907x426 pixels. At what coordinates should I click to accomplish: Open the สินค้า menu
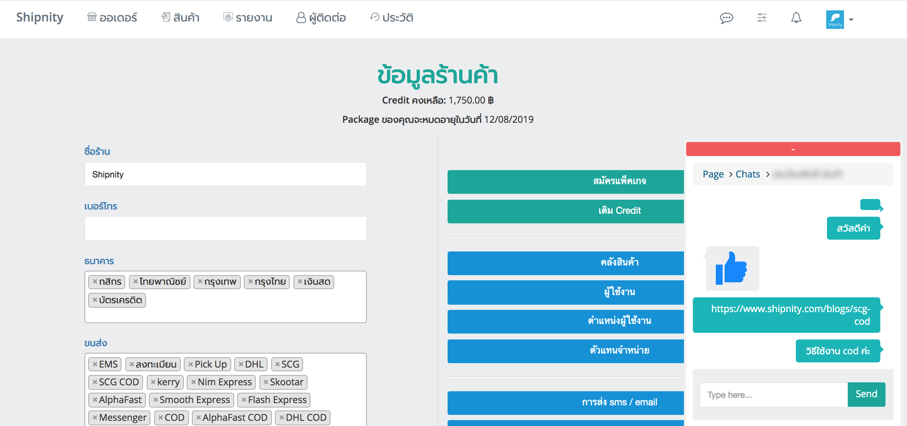pyautogui.click(x=180, y=17)
